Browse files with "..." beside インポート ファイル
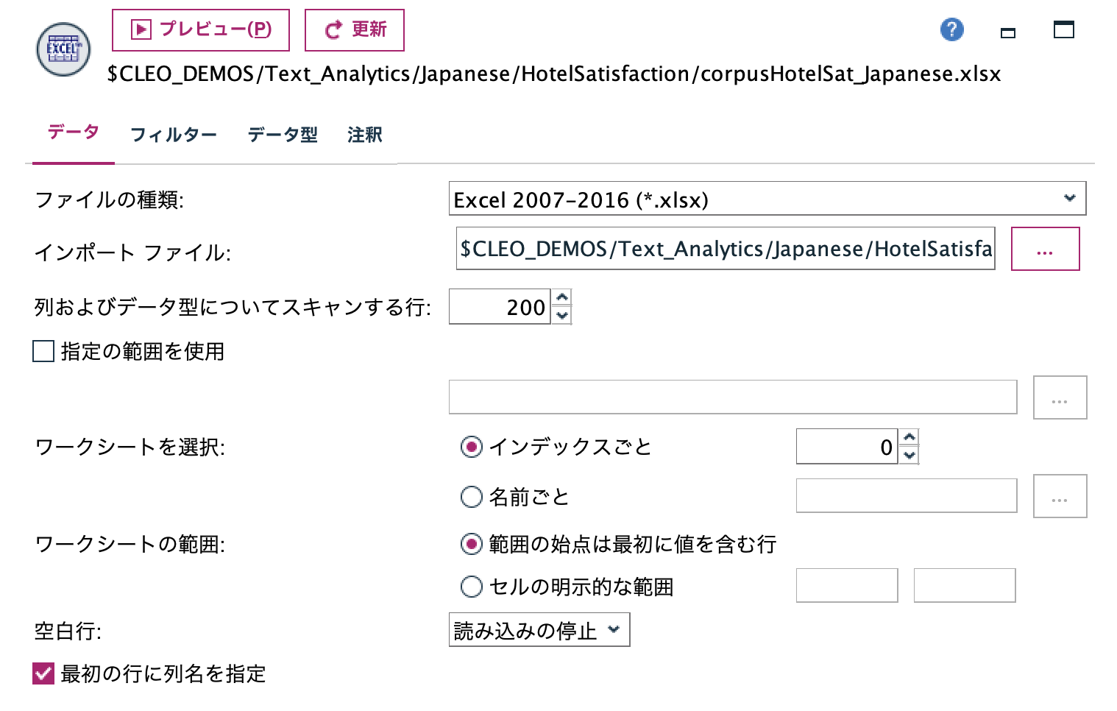This screenshot has height=711, width=1117. [x=1045, y=249]
